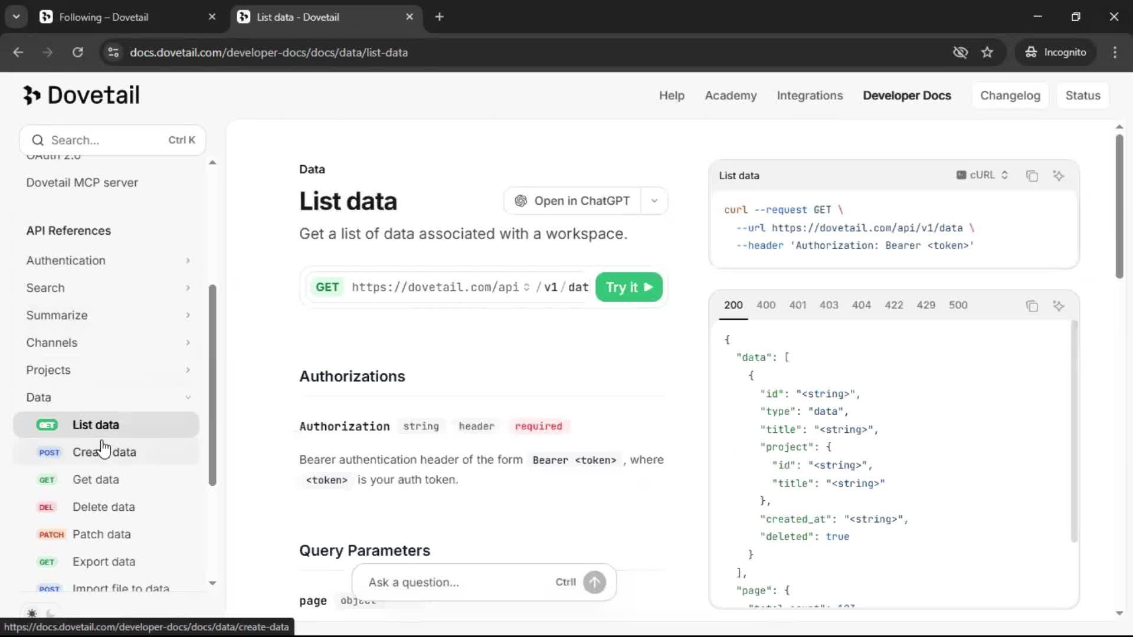Click the AI sparkle icon beside cURL

click(x=1059, y=176)
